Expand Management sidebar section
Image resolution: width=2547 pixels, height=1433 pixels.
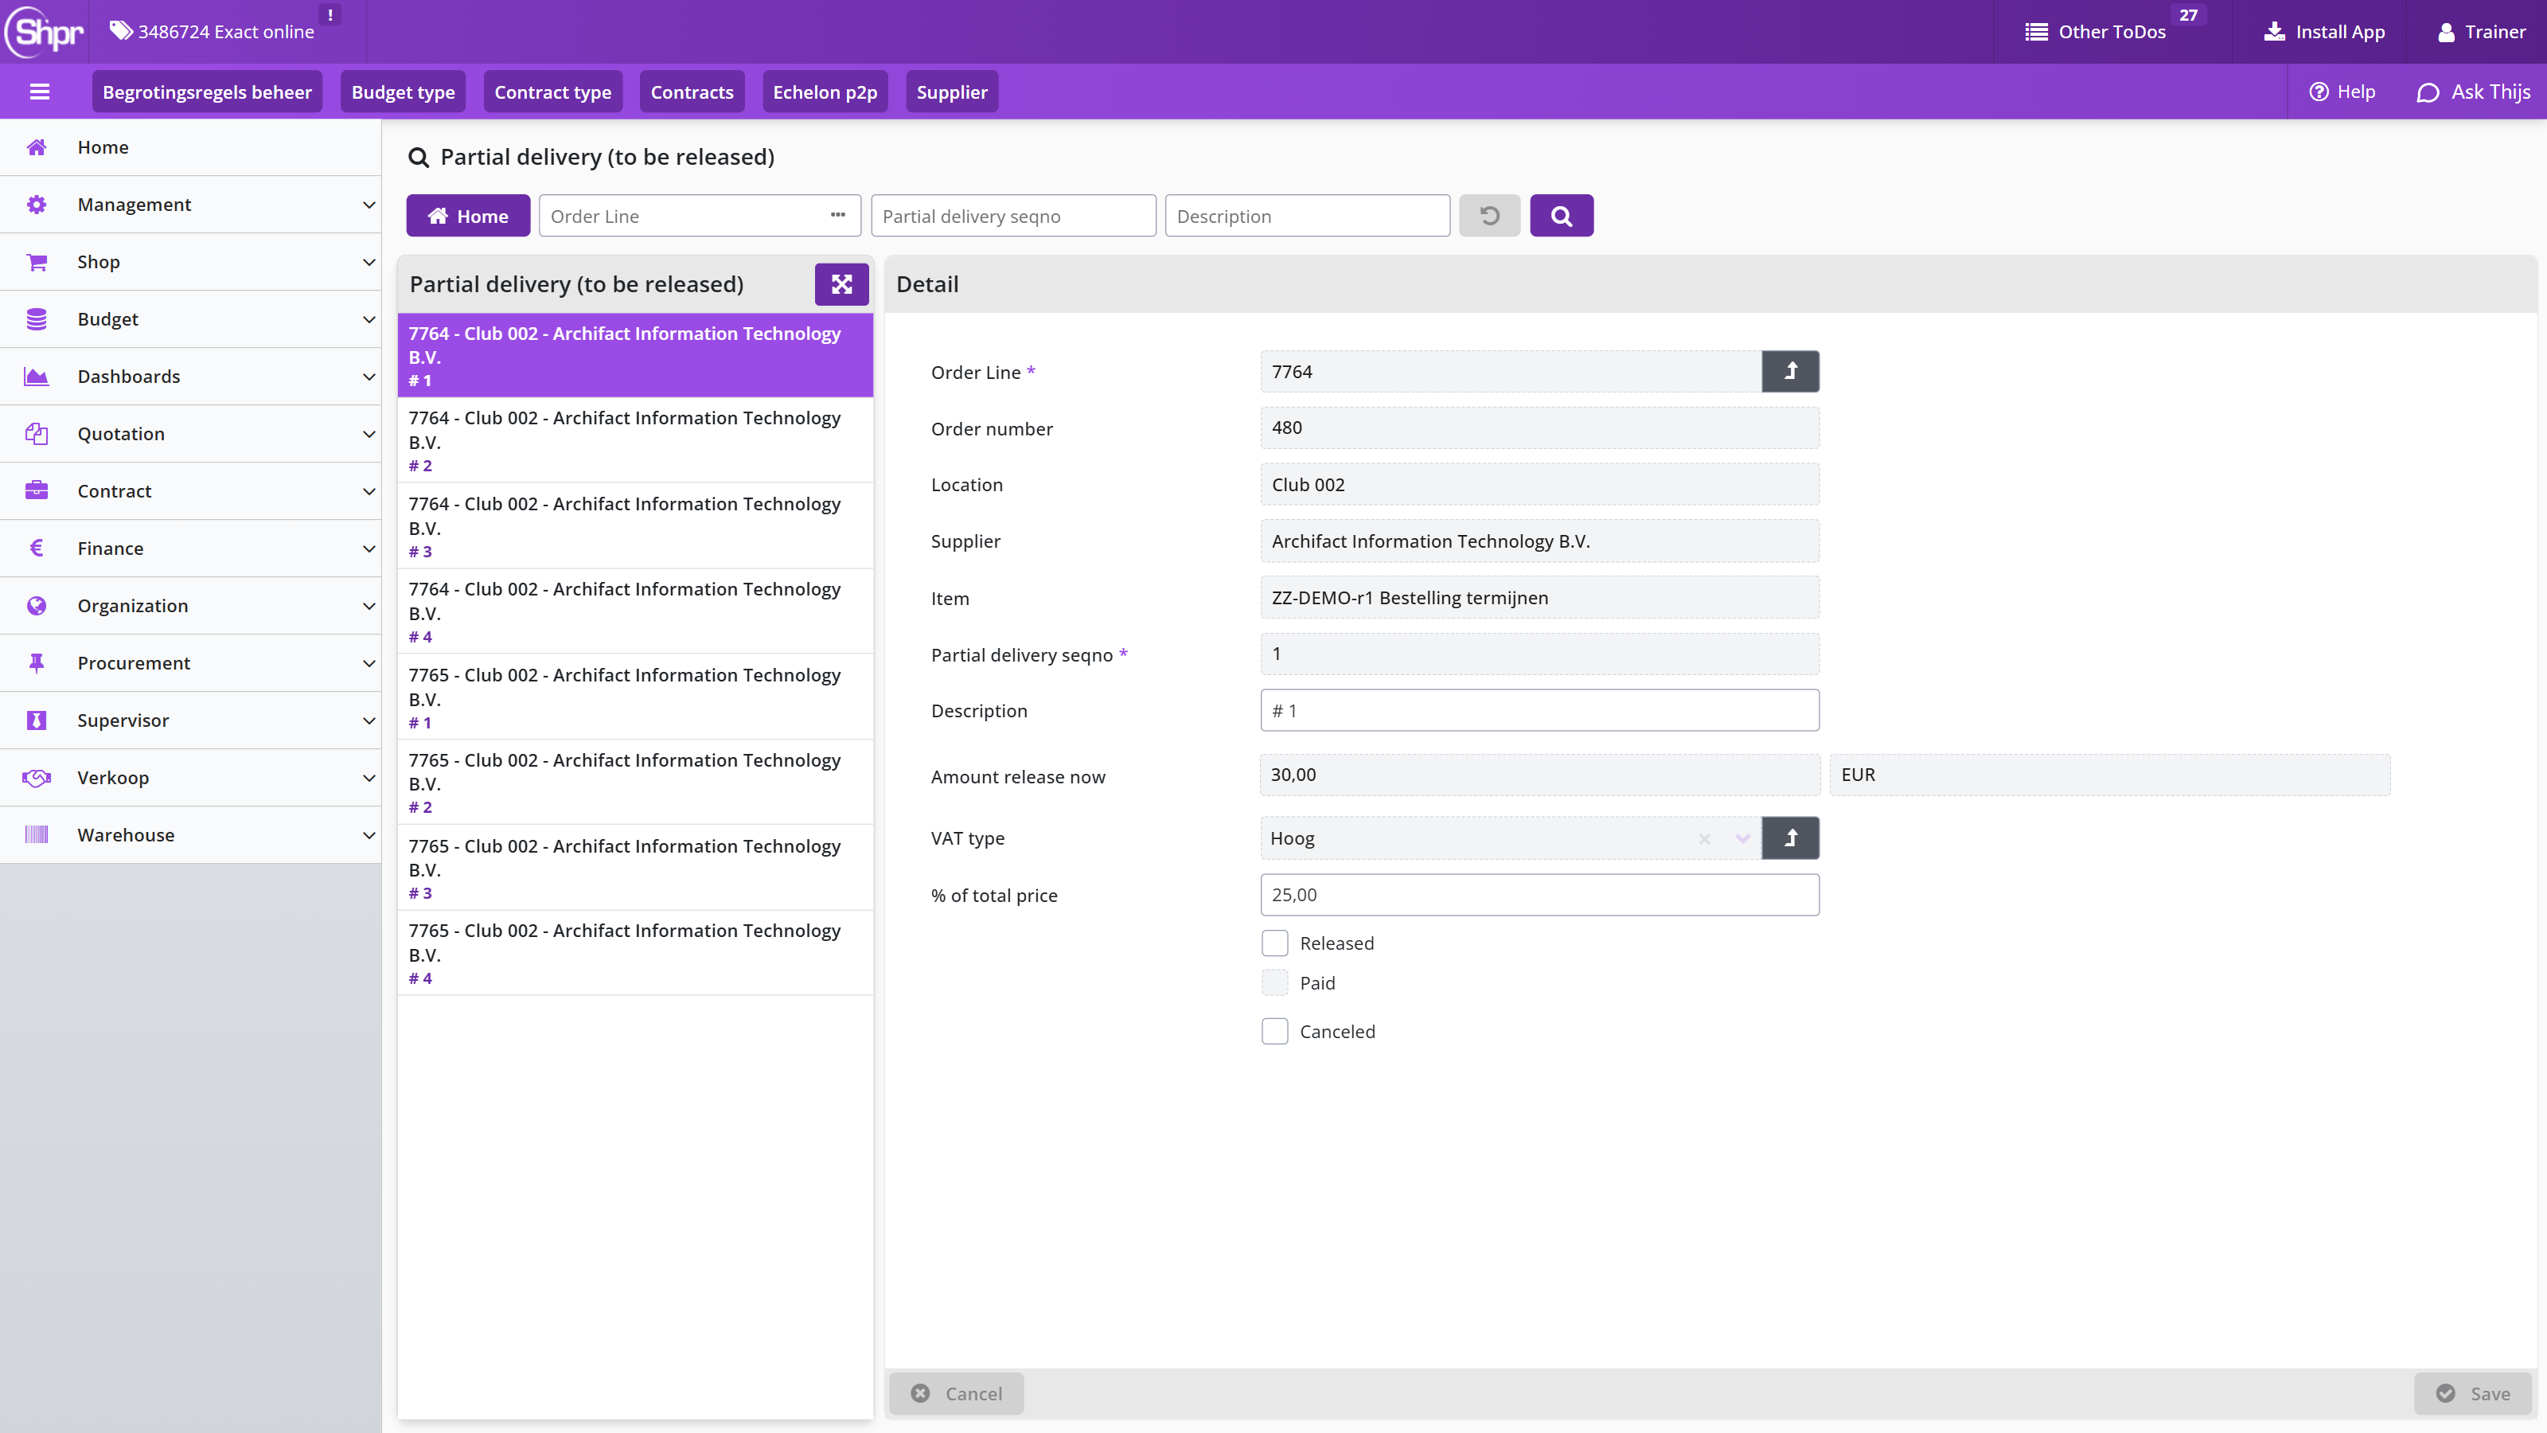coord(191,205)
